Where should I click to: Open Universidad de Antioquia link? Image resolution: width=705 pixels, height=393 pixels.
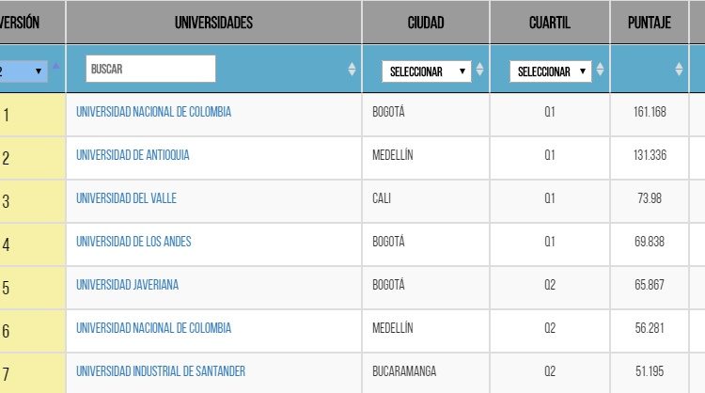tap(133, 155)
